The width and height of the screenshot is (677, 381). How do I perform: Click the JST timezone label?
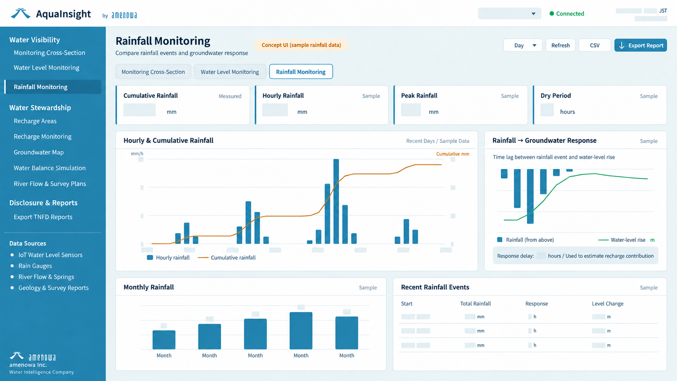[x=663, y=11]
